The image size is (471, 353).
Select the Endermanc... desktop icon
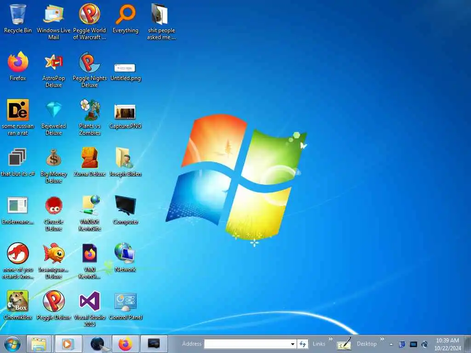[x=18, y=210]
